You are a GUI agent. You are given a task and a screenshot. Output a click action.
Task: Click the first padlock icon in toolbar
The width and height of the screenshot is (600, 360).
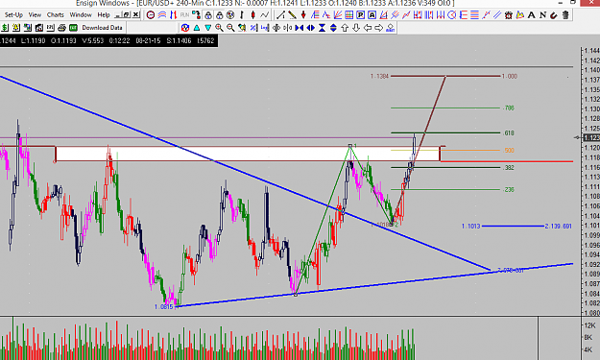coord(208,15)
